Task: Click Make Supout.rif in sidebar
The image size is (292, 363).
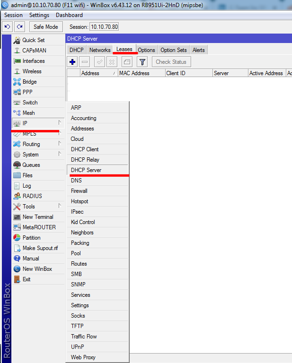Action: pyautogui.click(x=38, y=248)
